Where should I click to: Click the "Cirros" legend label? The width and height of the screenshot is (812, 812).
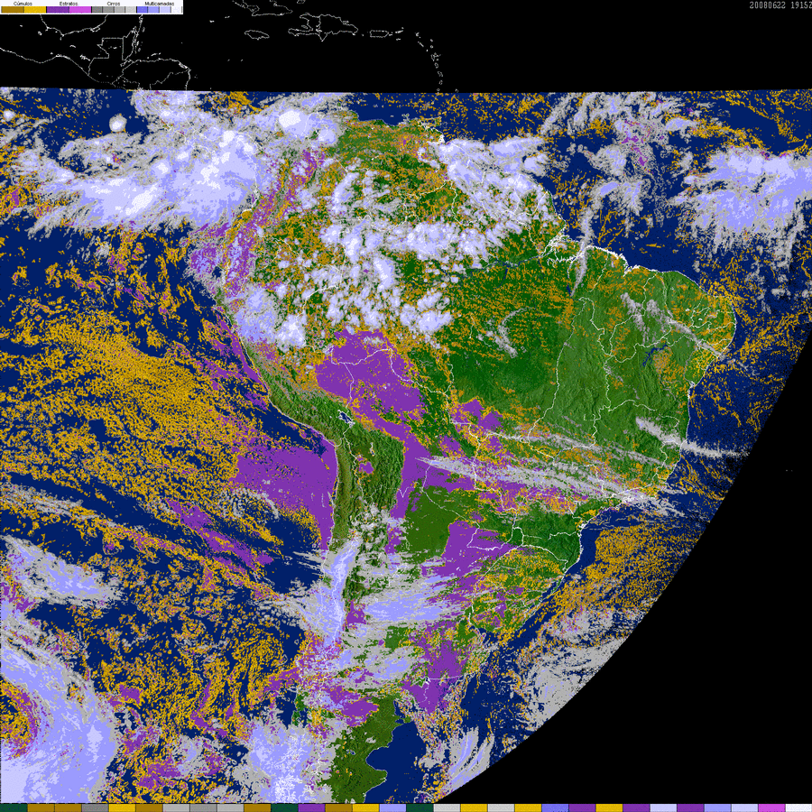pos(114,4)
